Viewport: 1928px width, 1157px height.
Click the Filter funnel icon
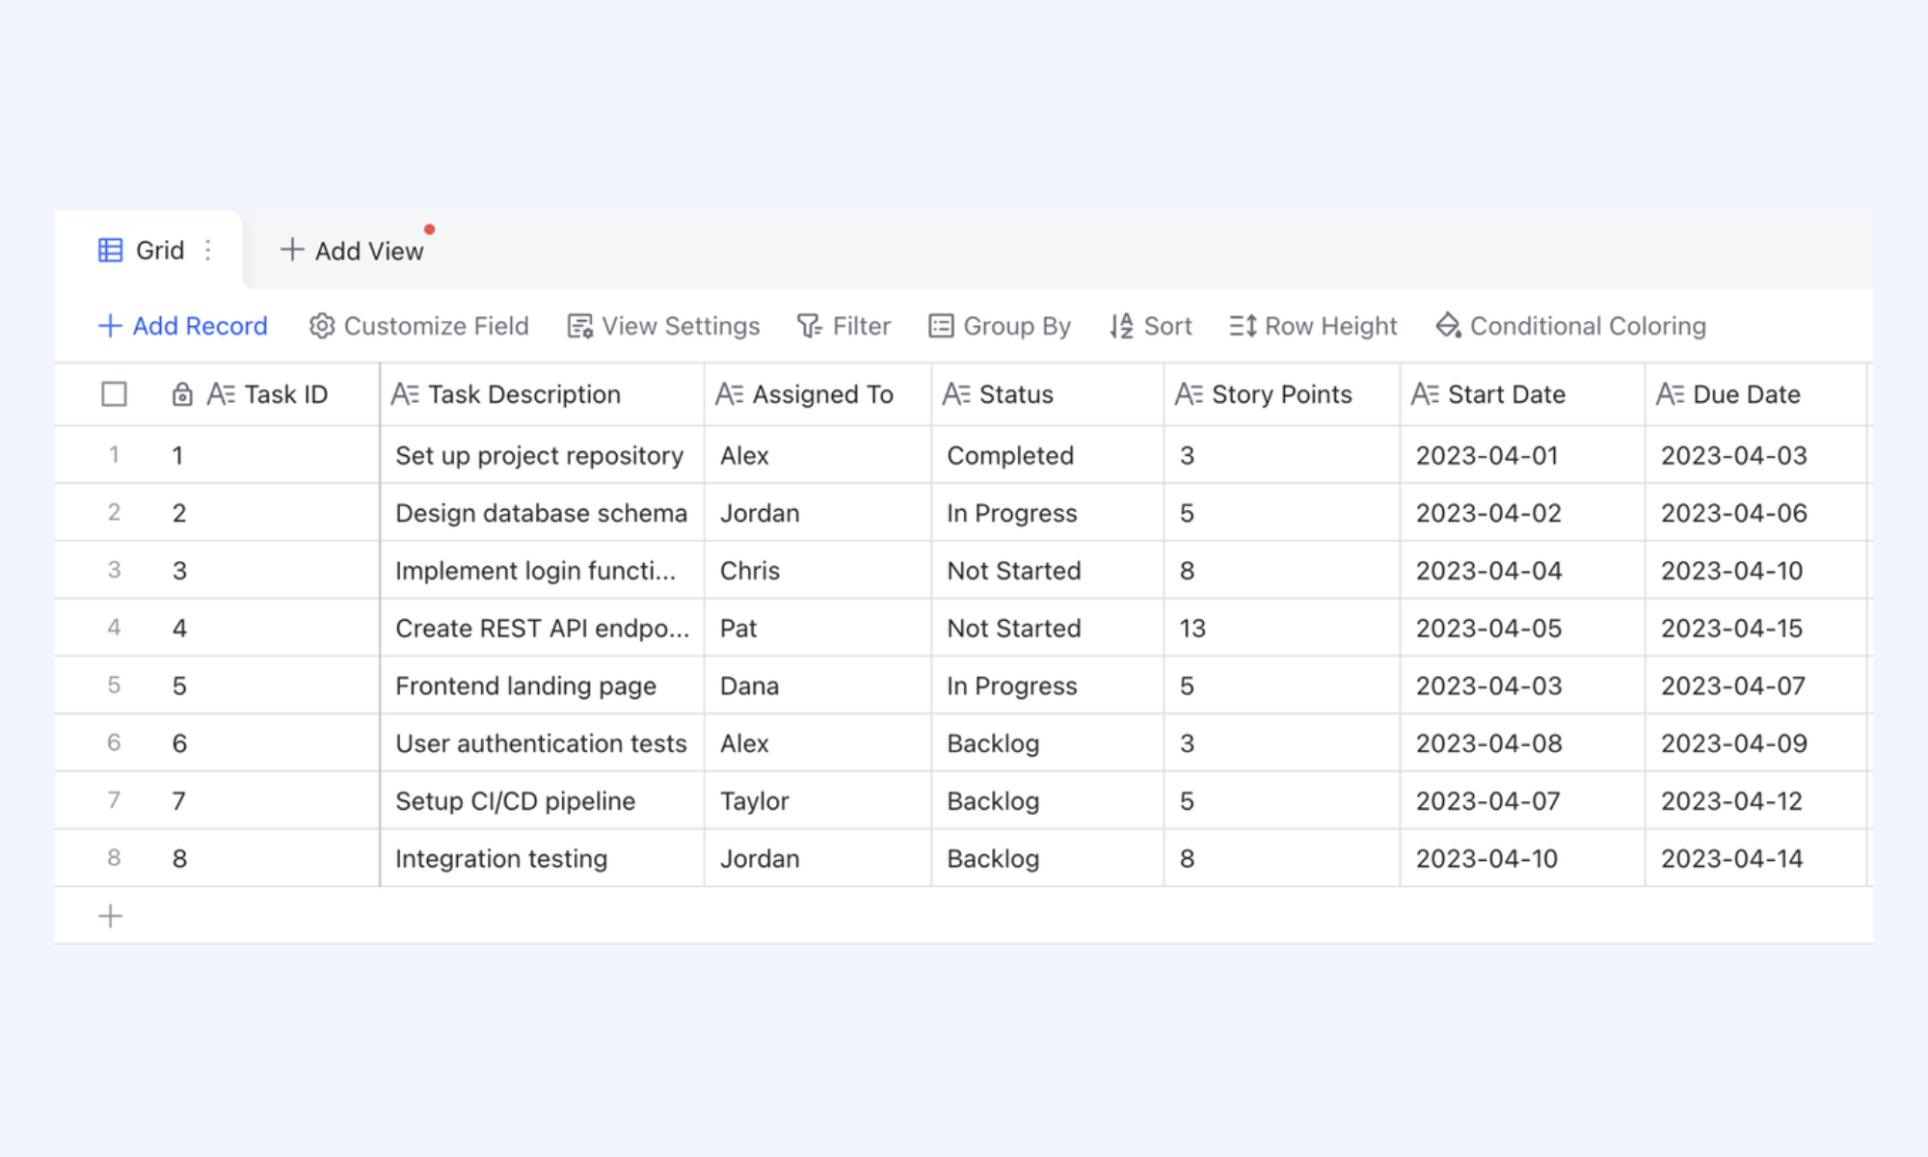coord(810,326)
